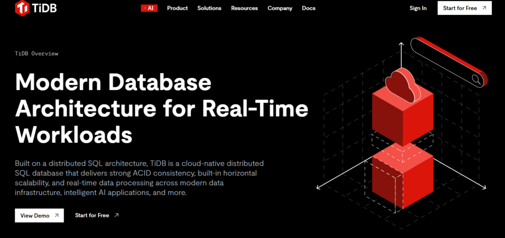Viewport: 505px width, 238px height.
Task: Click arrow icon beside lower Start for Free
Action: (116, 215)
